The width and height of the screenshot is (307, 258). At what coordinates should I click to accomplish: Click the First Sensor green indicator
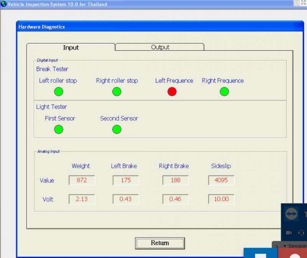(59, 129)
